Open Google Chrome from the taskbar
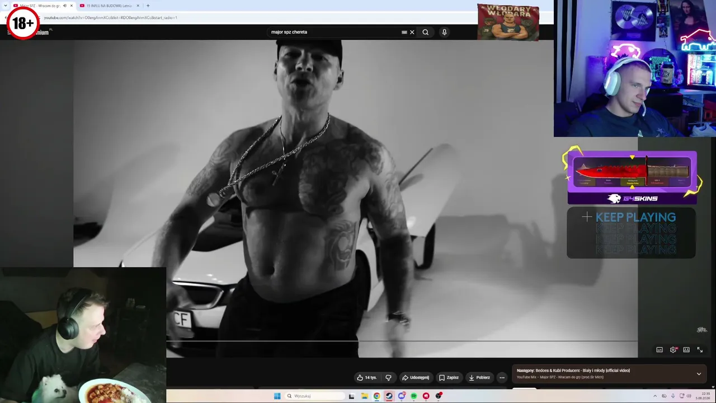Viewport: 716px width, 403px height. pyautogui.click(x=376, y=396)
